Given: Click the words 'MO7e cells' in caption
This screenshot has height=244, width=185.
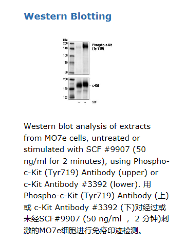Looking at the screenshot, I should (x=67, y=138).
